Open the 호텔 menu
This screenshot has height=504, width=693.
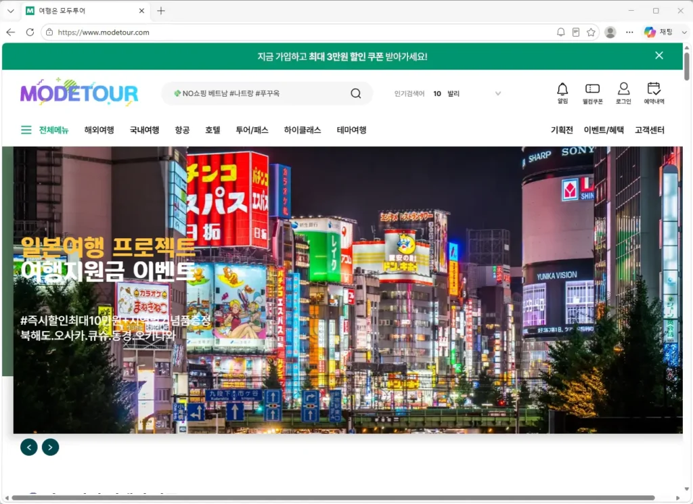(x=213, y=130)
